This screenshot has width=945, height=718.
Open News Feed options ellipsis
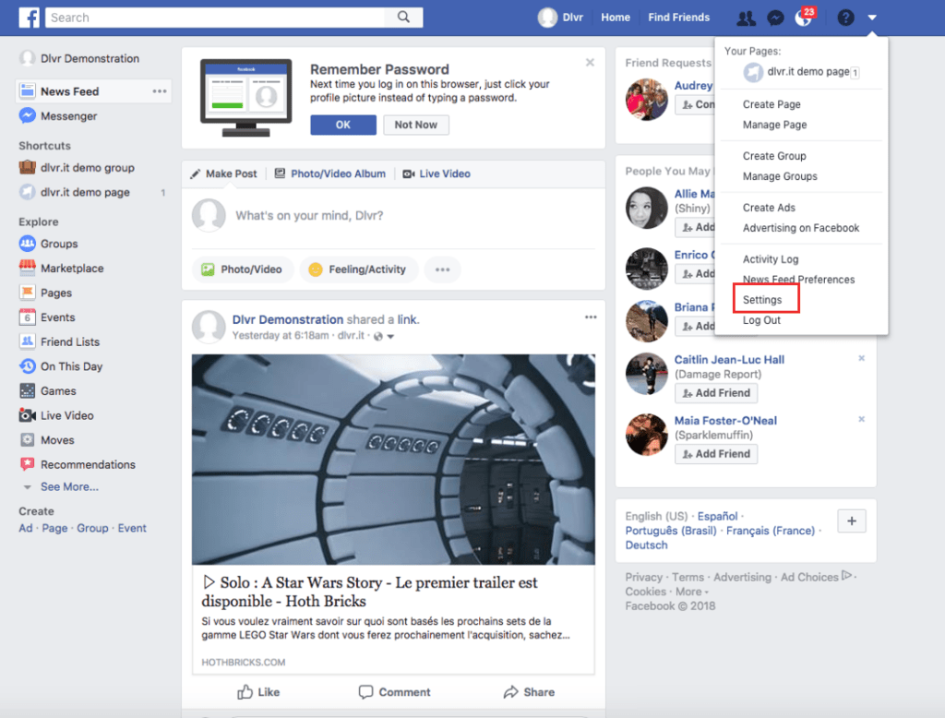[x=159, y=91]
